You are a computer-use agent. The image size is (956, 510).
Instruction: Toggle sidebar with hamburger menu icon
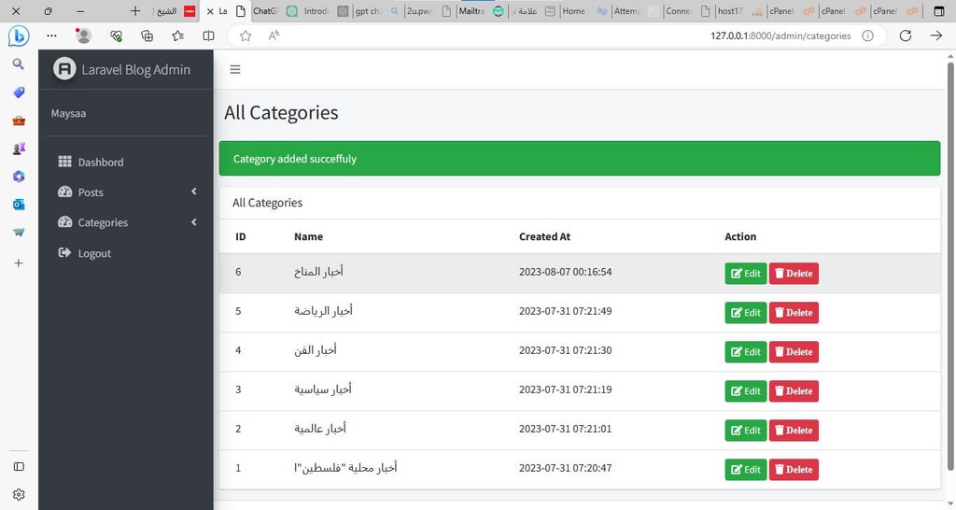[x=234, y=69]
